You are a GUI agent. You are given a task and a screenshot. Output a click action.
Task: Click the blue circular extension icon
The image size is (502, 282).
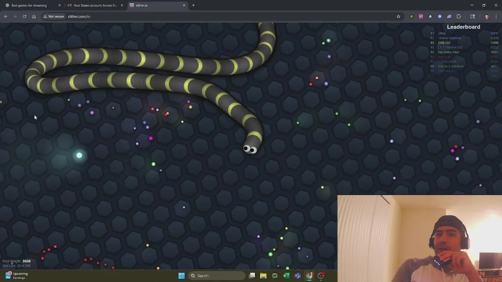tap(440, 16)
